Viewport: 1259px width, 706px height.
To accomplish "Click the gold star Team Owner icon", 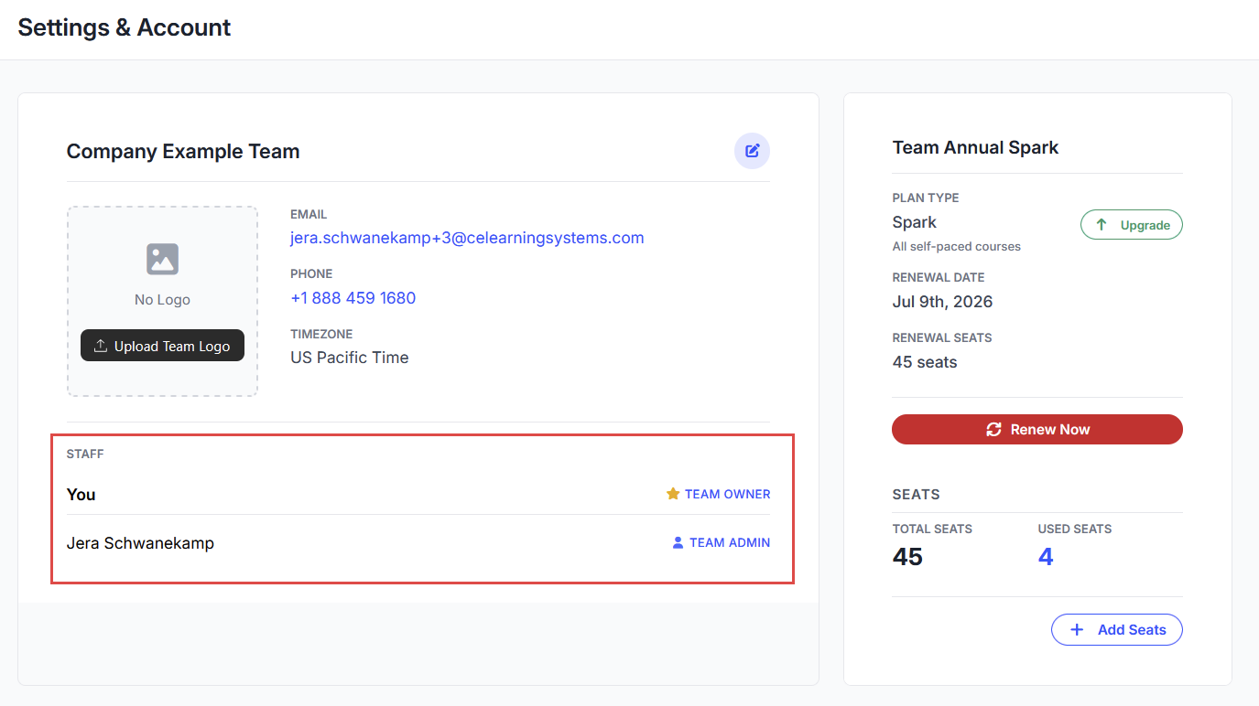I will click(673, 494).
